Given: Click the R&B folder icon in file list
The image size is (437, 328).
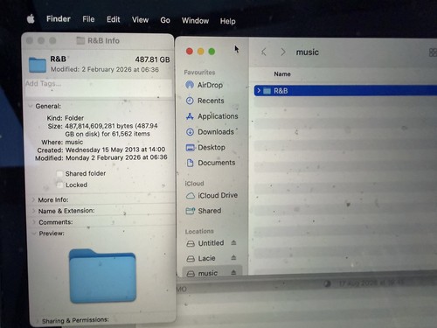Looking at the screenshot, I should coord(267,91).
